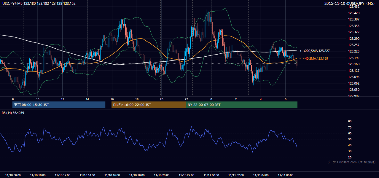This screenshot has width=379, height=178.
Task: Click the 11/10 22:00 bottom time label
Action: (x=186, y=175)
